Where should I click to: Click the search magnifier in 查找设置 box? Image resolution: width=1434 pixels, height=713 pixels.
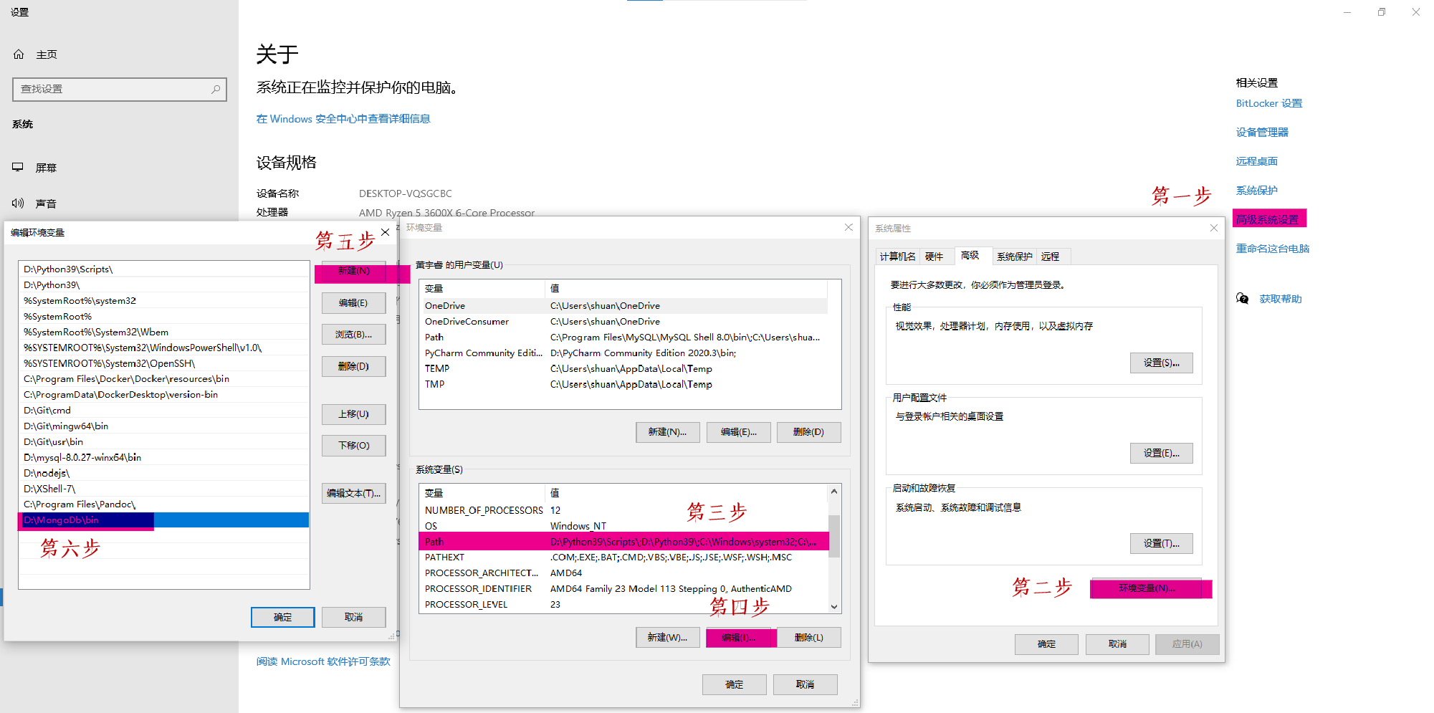pyautogui.click(x=216, y=90)
